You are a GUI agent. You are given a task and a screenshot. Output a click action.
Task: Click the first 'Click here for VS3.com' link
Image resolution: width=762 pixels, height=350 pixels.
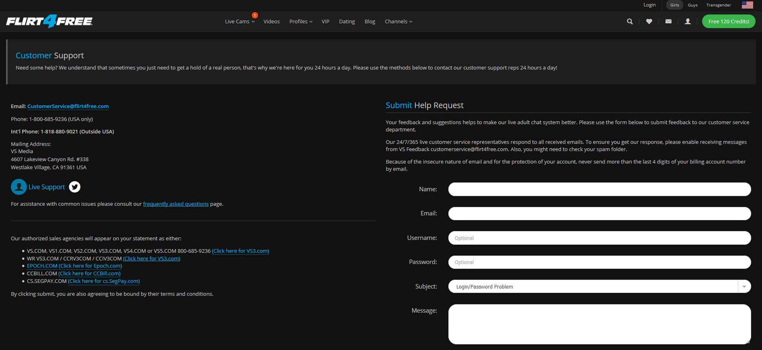click(x=240, y=251)
